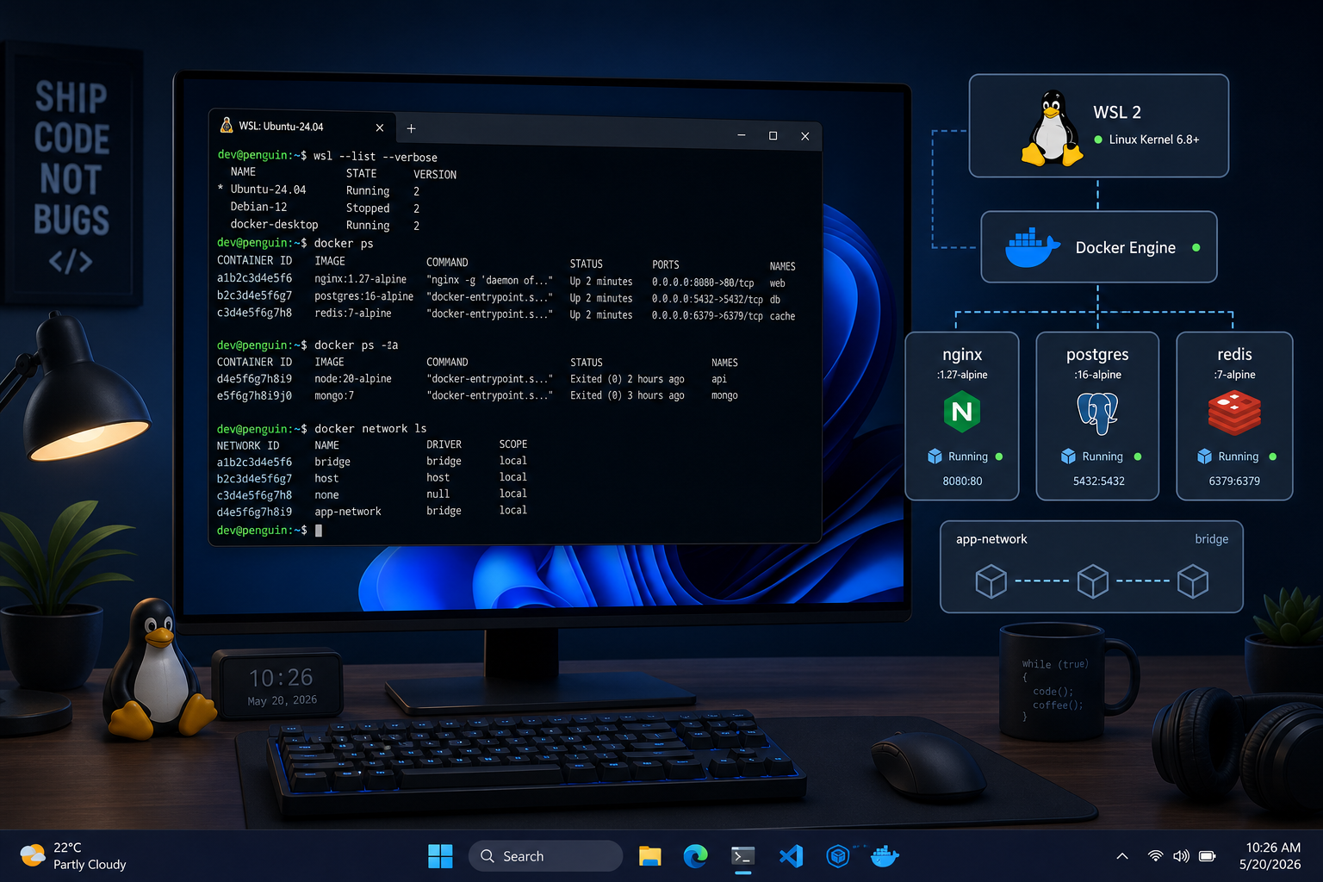Click the mongo:7 image entry
Viewport: 1323px width, 882px height.
point(334,395)
